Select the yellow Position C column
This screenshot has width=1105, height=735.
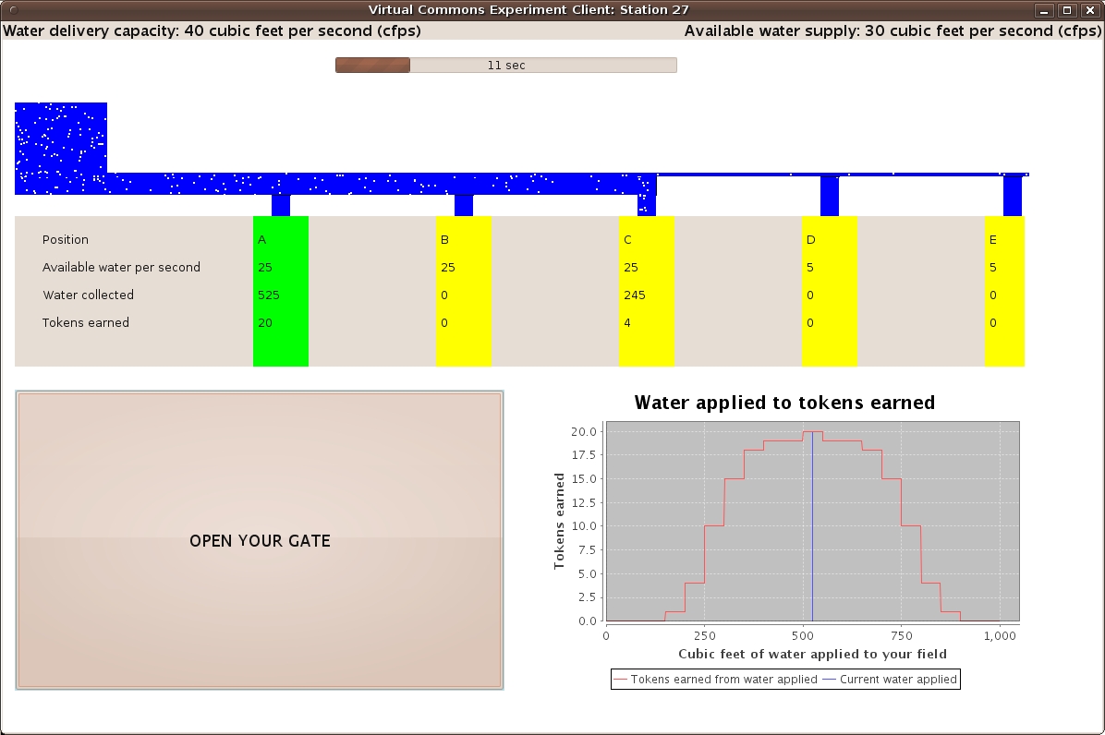coord(646,291)
